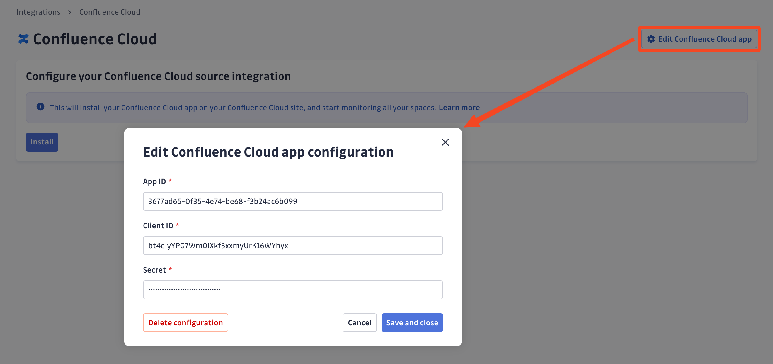
Task: Click Save and close
Action: click(x=412, y=323)
